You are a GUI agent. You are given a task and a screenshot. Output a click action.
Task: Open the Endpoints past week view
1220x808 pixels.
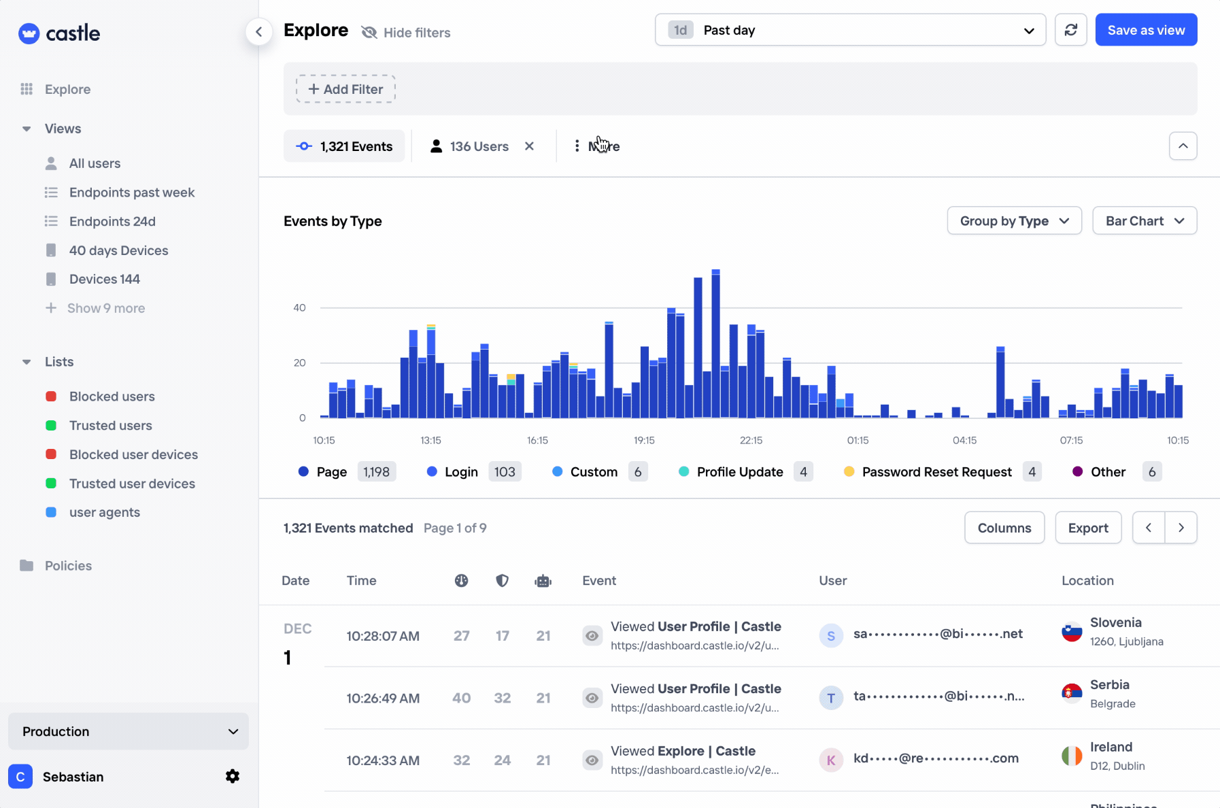click(x=131, y=192)
